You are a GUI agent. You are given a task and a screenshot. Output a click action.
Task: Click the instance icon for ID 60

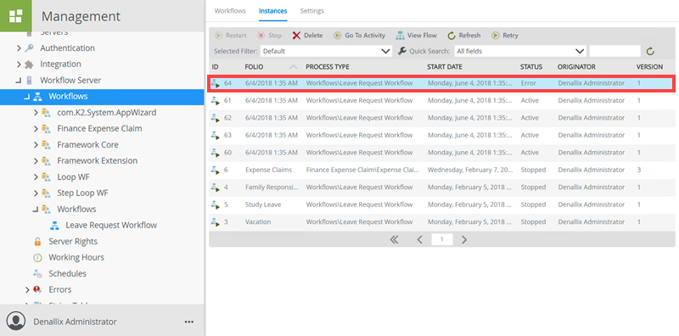click(x=216, y=153)
